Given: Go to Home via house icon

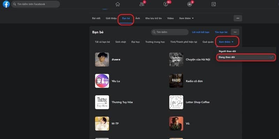Looking at the screenshot, I should pos(118,4).
